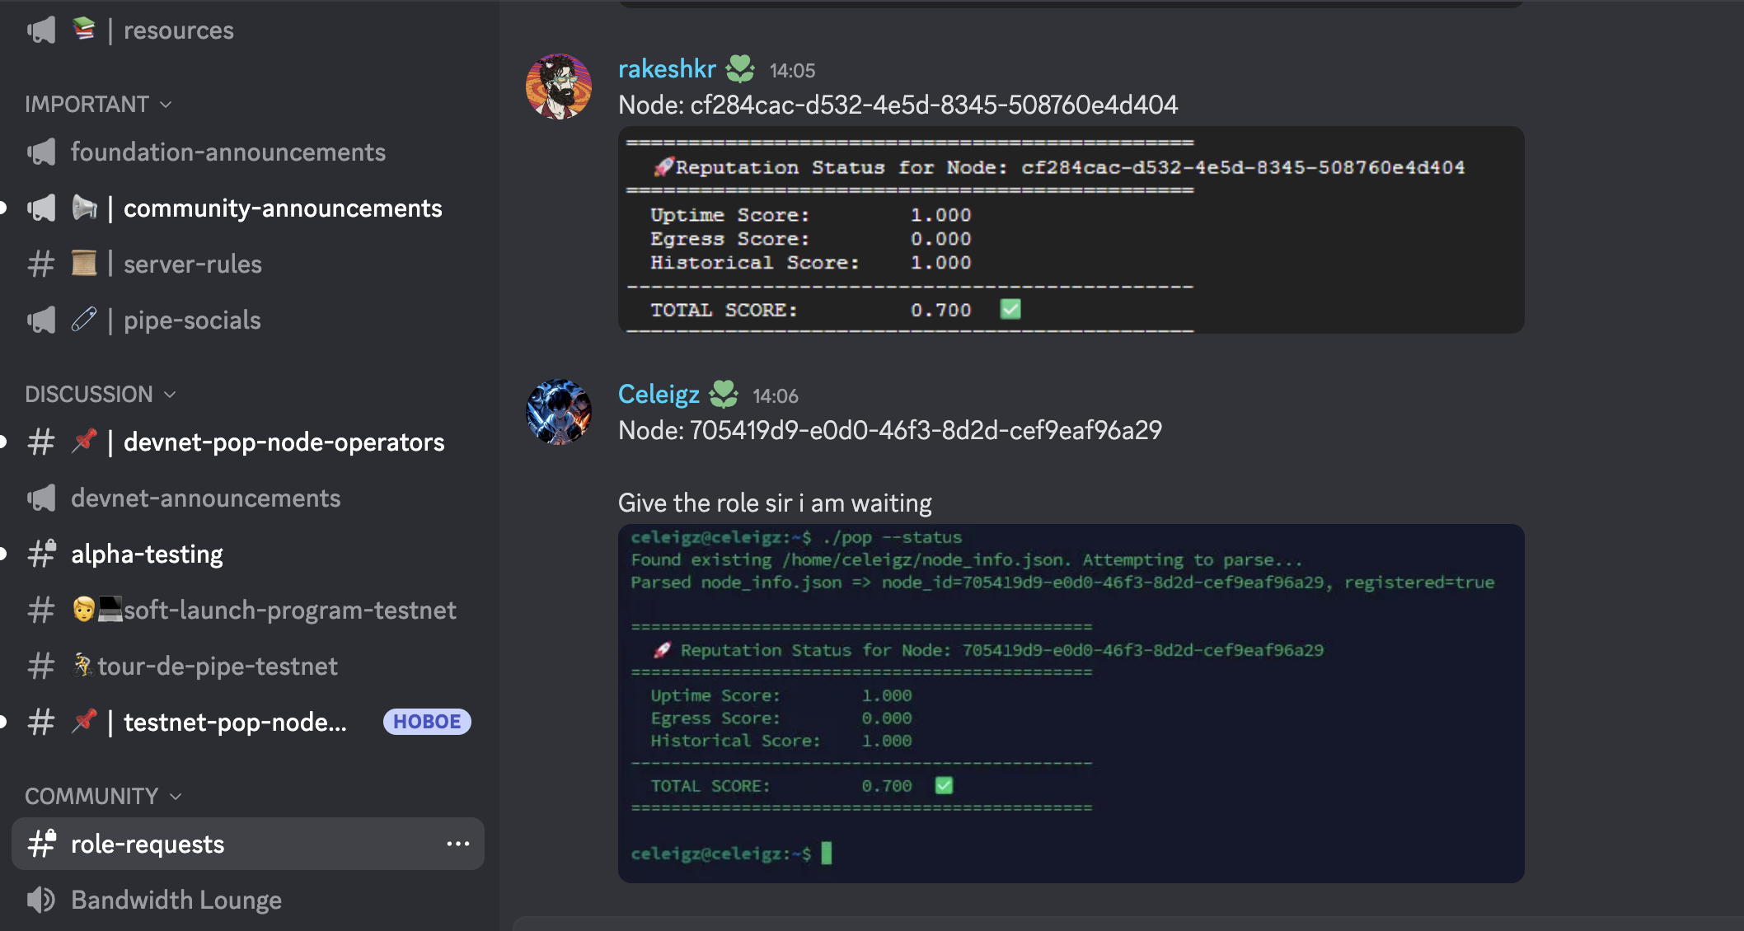1744x931 pixels.
Task: Click the role-requests channel hash icon
Action: pyautogui.click(x=41, y=844)
